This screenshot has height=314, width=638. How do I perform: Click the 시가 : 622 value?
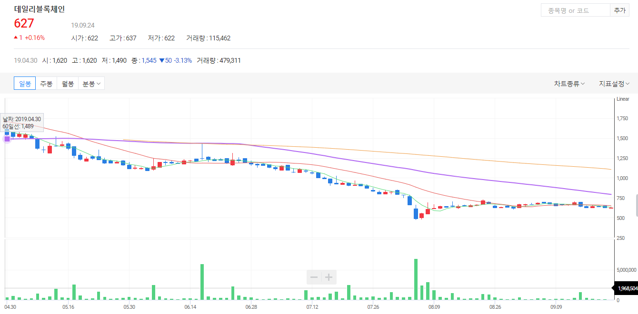coord(85,38)
